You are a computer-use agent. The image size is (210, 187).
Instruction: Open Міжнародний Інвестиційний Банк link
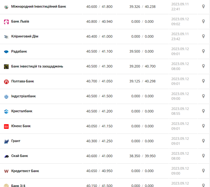pyautogui.click(x=39, y=6)
